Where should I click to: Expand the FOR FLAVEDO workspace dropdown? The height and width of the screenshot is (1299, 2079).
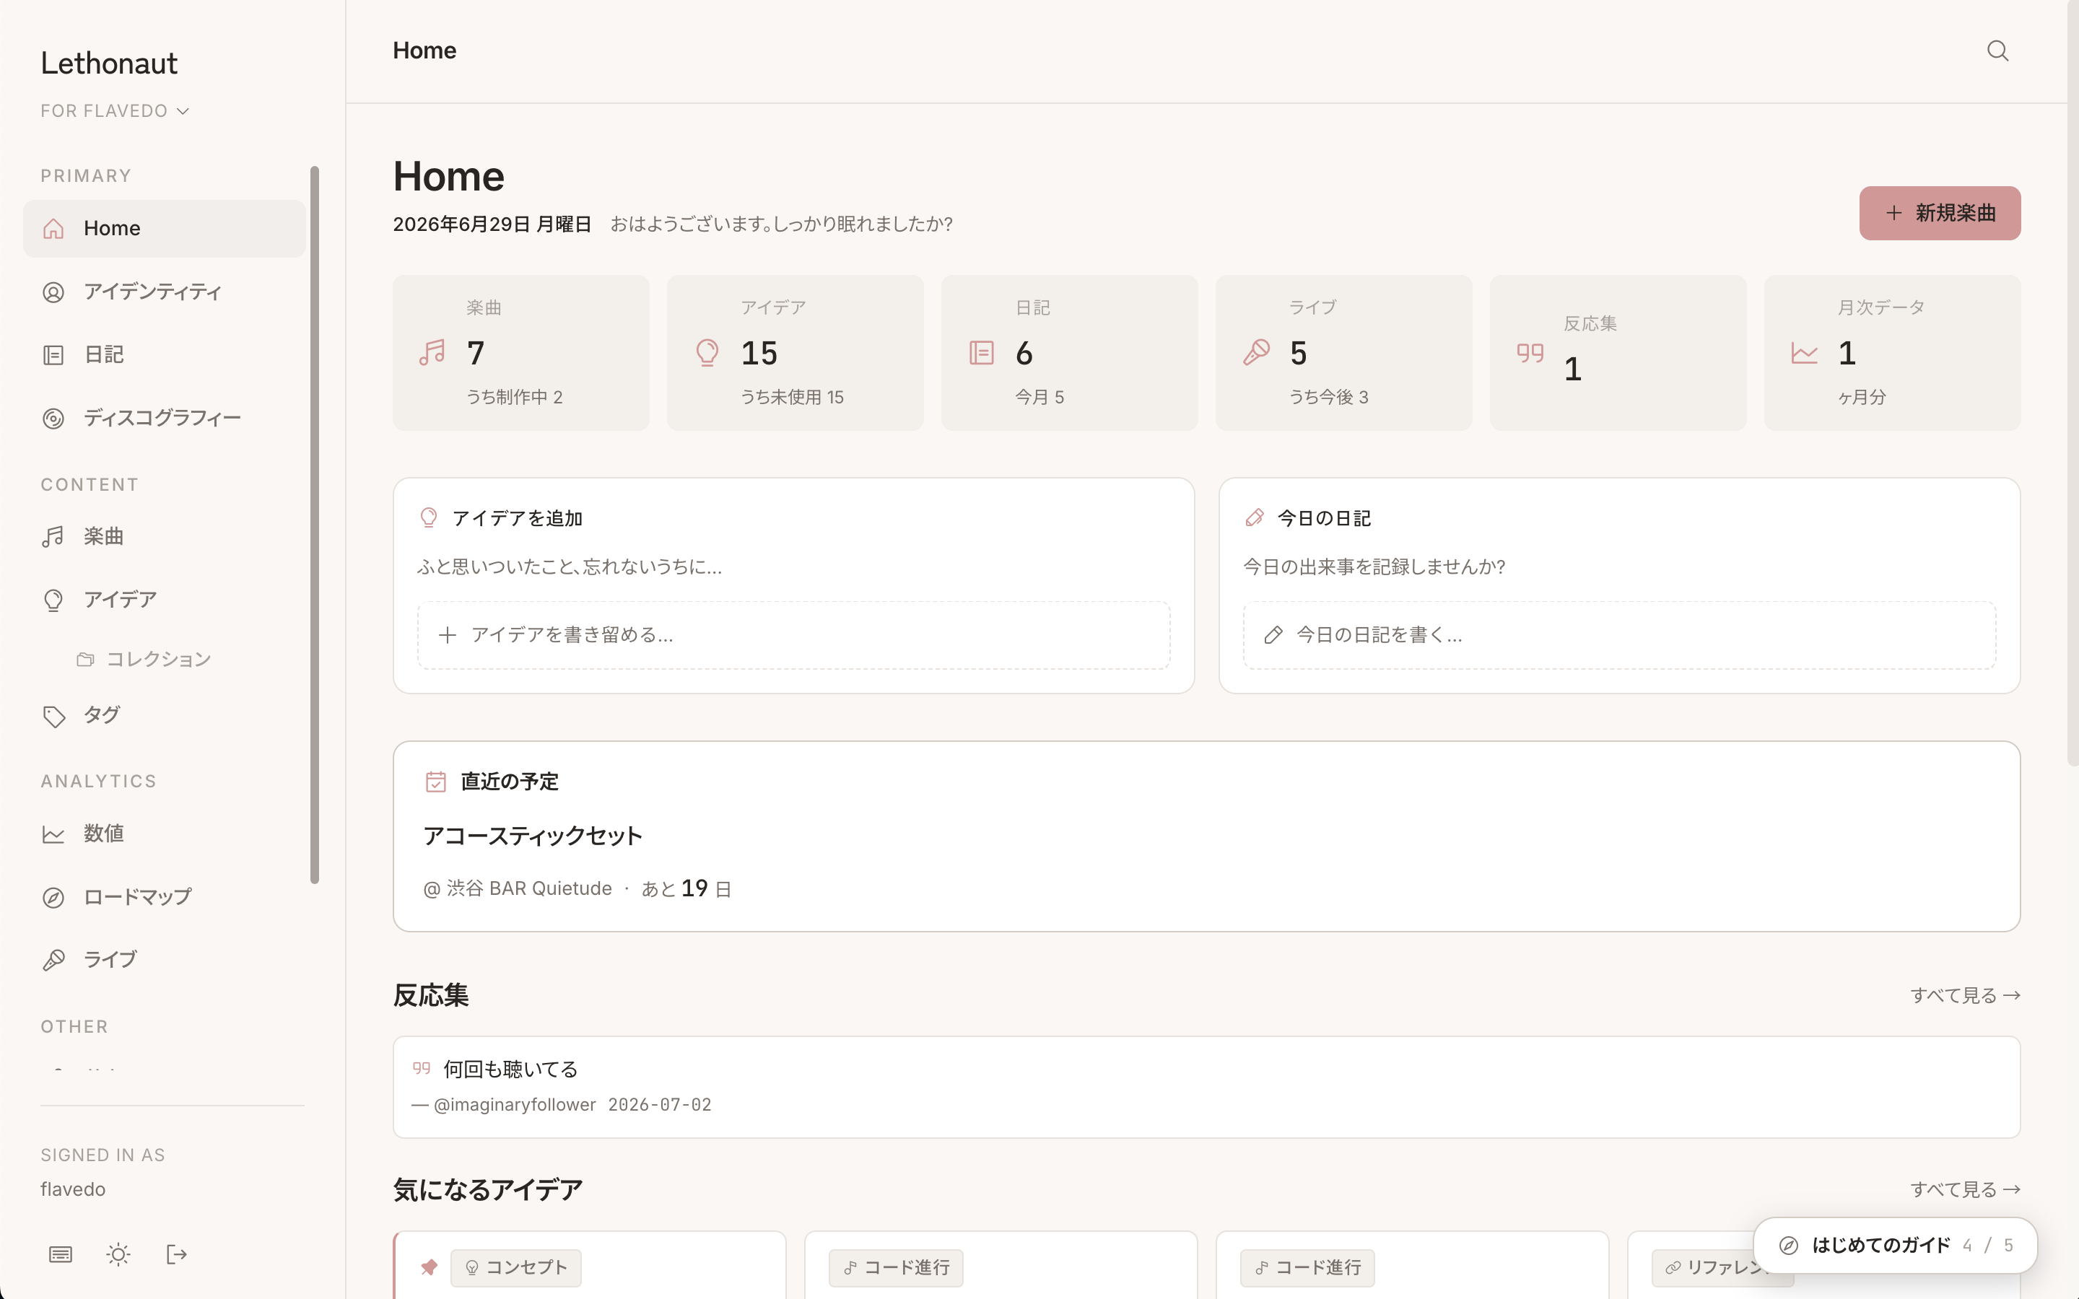(114, 111)
